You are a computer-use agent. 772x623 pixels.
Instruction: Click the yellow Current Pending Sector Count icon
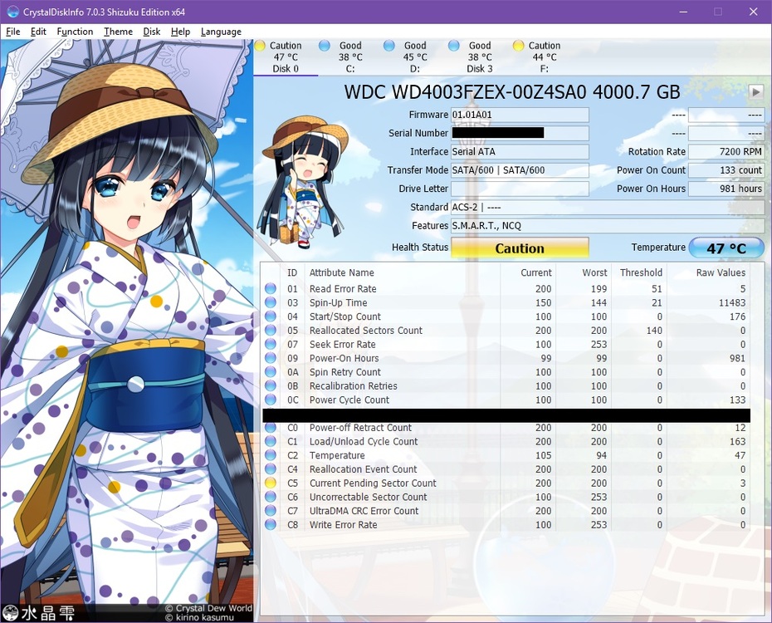[x=271, y=483]
